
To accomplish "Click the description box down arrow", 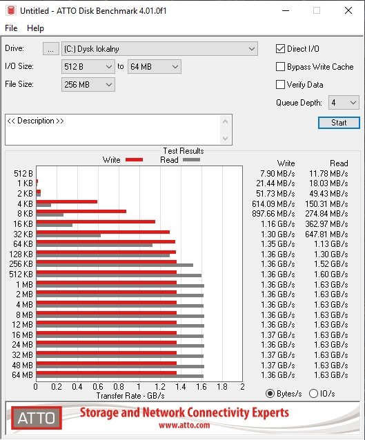I will coord(225,138).
